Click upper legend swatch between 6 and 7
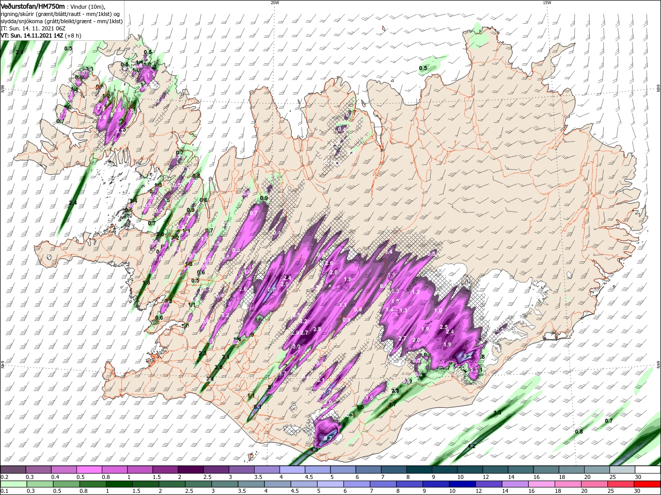Image resolution: width=661 pixels, height=495 pixels. pyautogui.click(x=368, y=470)
